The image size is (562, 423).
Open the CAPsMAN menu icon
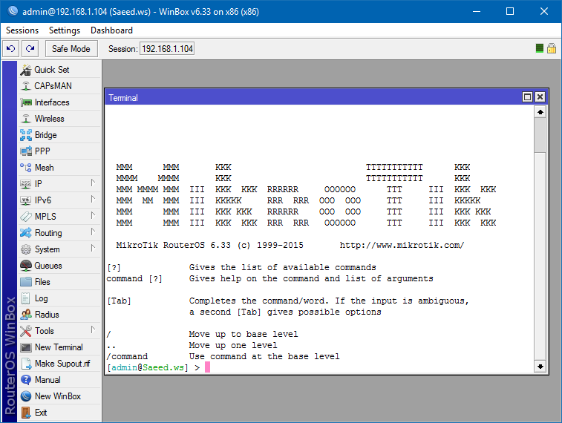(26, 86)
